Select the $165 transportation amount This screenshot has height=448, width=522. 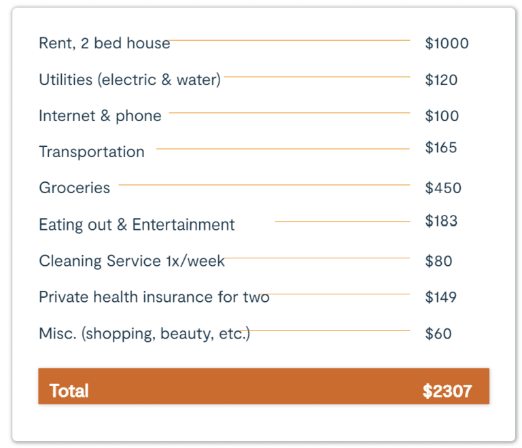440,148
